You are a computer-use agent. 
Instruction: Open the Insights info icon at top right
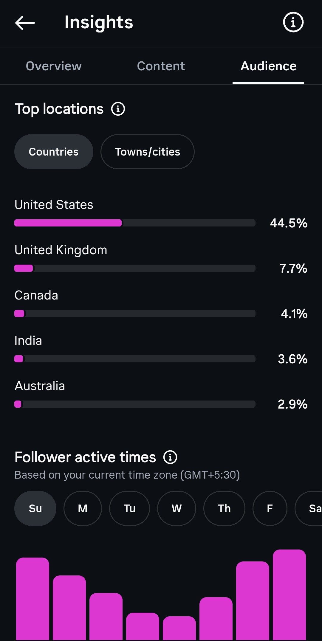(x=293, y=22)
